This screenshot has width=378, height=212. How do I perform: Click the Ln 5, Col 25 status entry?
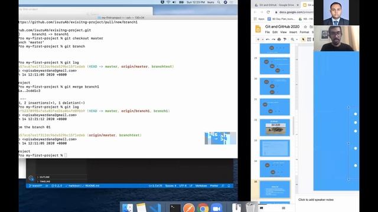click(x=155, y=186)
